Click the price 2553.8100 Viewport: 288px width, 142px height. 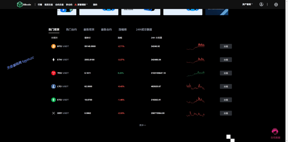(89, 60)
